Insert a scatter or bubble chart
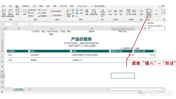 point(77,16)
